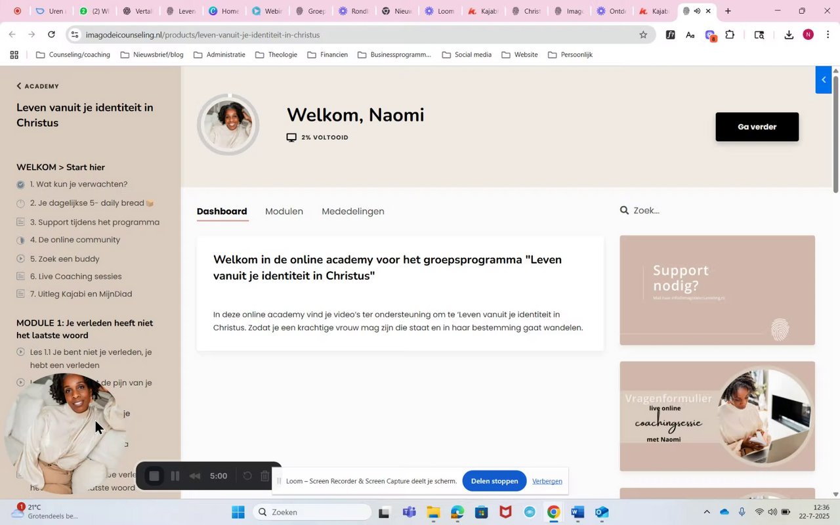The image size is (840, 525).
Task: Mute the audio icon on active tab
Action: coord(697,11)
